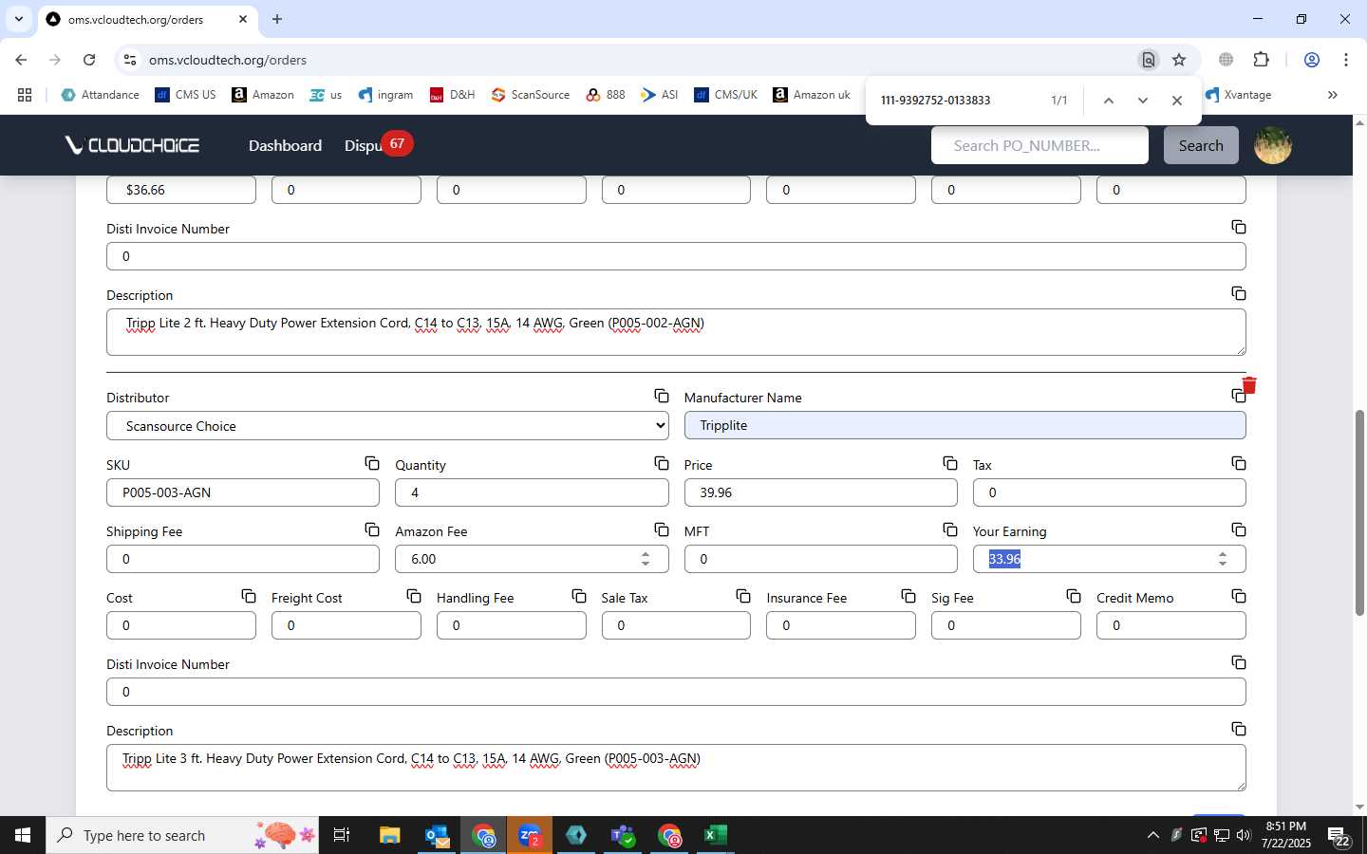Go to next find-in-page match
The height and width of the screenshot is (854, 1367).
pyautogui.click(x=1143, y=101)
